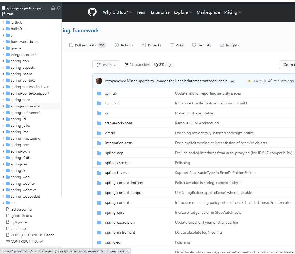Switch to the Actions tab

[124, 45]
